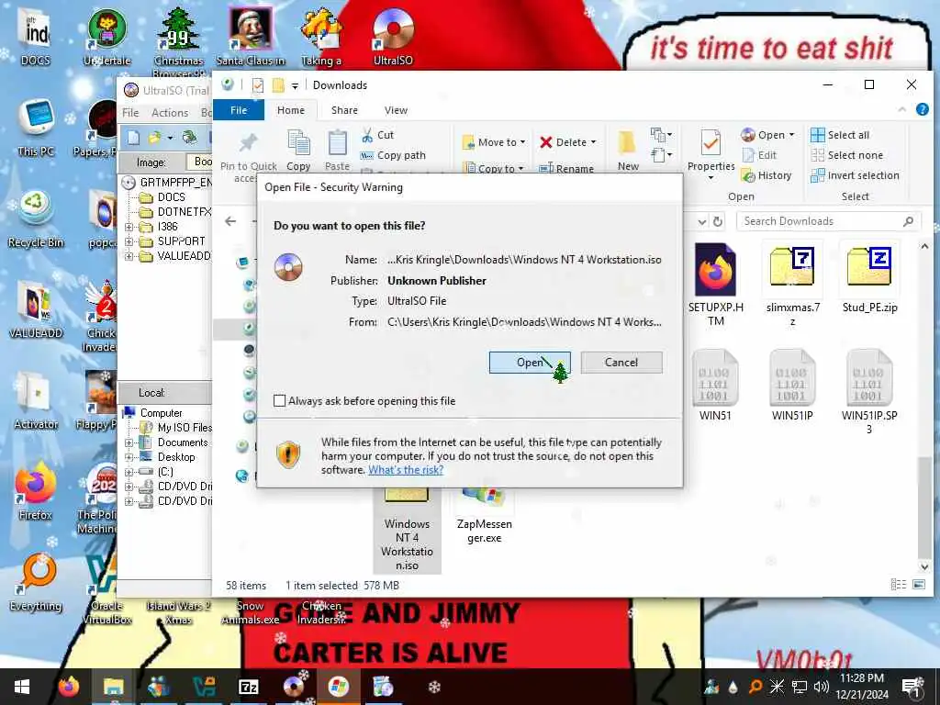Viewport: 940px width, 705px height.
Task: Open the UltraISO Actions menu
Action: [x=170, y=113]
